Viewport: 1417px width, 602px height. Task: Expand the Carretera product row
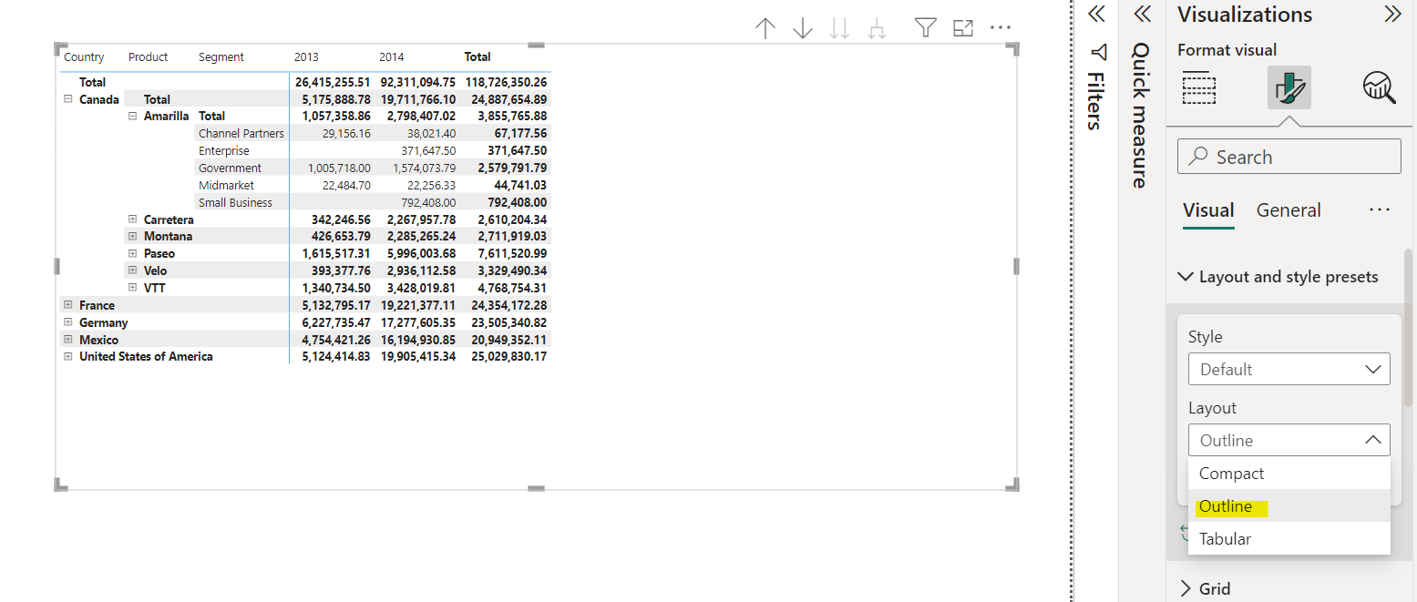click(132, 219)
